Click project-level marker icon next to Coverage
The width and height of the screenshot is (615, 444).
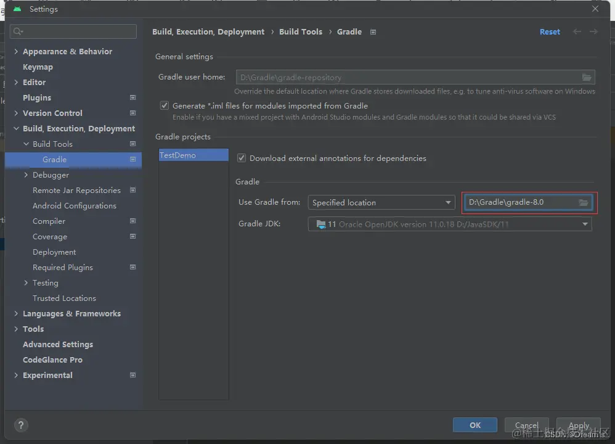(x=133, y=236)
